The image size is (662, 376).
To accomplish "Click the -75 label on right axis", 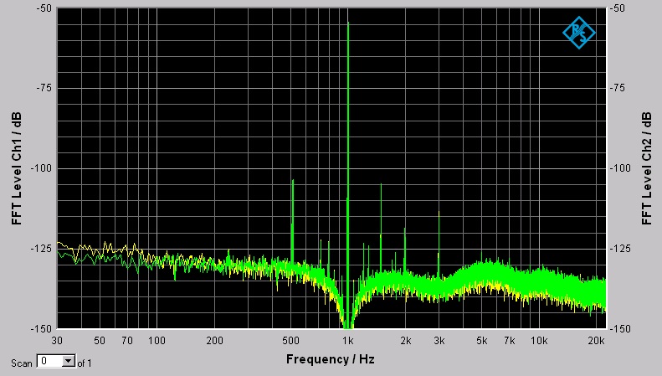I will [621, 88].
